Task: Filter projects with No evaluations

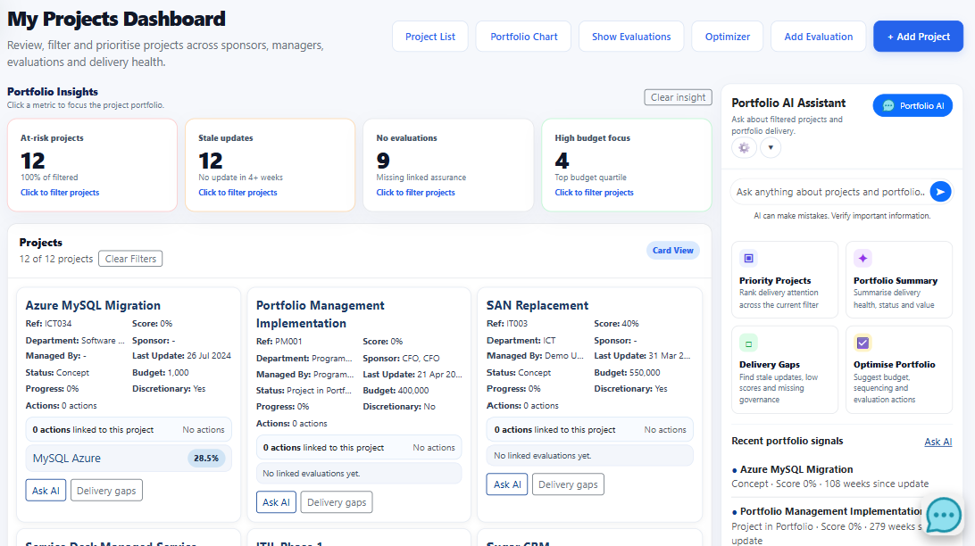Action: [x=448, y=165]
